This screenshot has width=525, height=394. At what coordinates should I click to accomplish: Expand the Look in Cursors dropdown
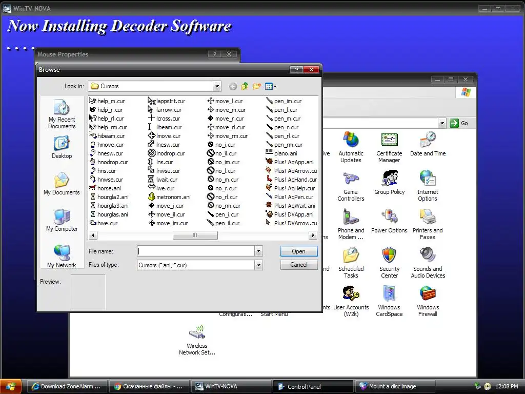tap(217, 86)
